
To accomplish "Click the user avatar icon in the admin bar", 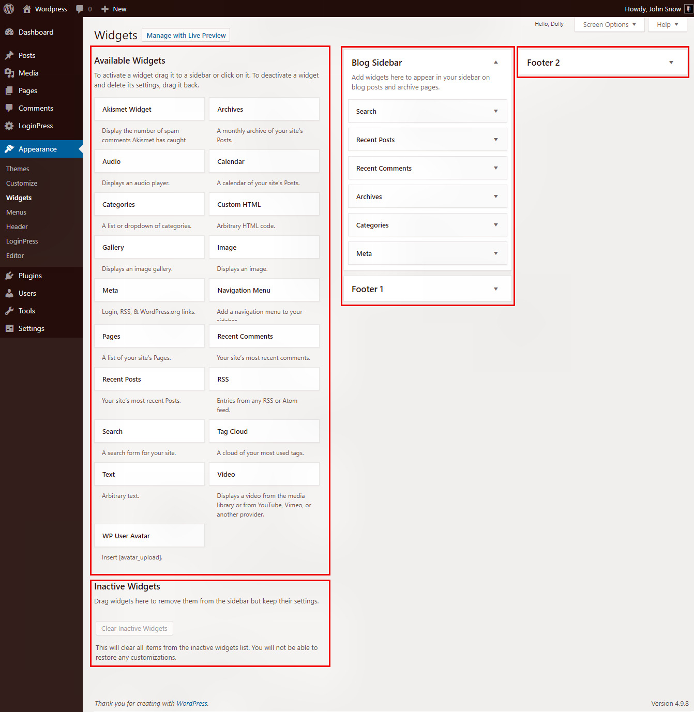I will coord(688,9).
